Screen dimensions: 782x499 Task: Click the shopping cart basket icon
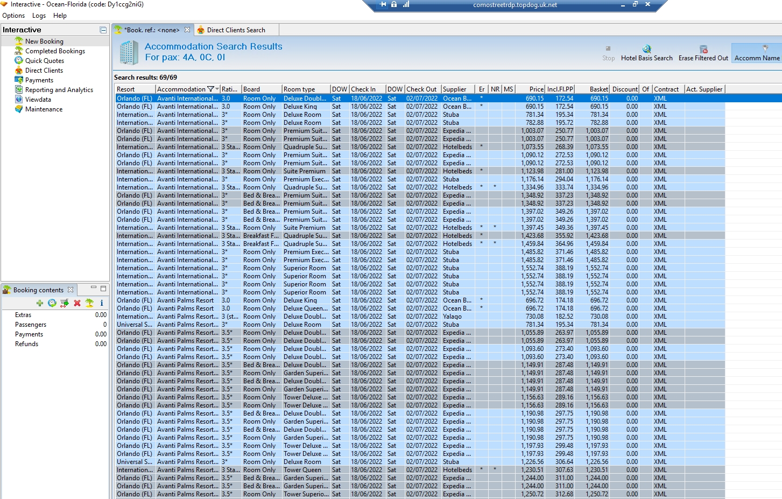(65, 303)
